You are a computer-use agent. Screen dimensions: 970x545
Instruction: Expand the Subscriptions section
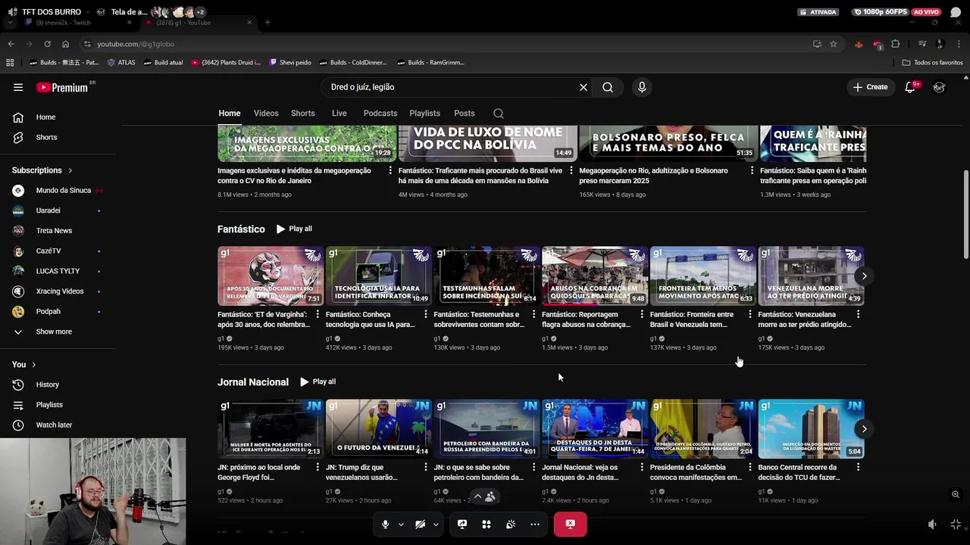click(42, 170)
